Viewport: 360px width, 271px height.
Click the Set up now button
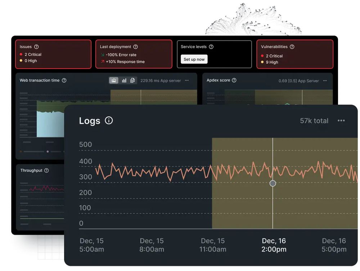194,59
